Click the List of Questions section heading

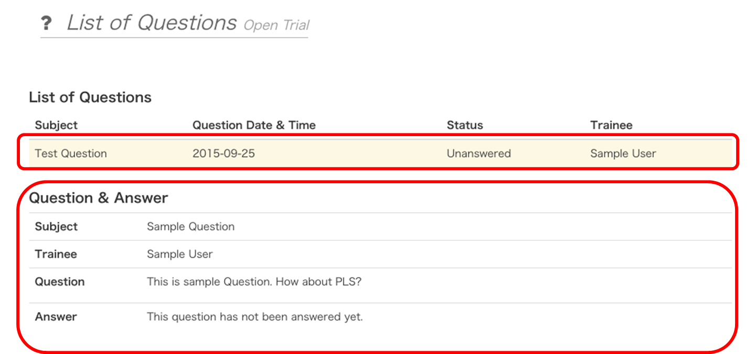point(90,97)
